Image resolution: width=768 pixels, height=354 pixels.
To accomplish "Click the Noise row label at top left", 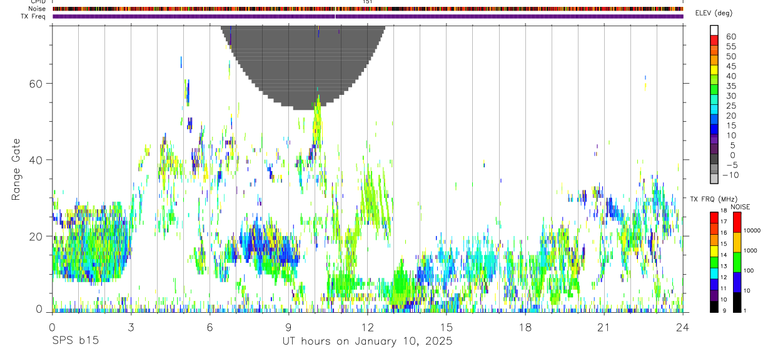I will [36, 9].
